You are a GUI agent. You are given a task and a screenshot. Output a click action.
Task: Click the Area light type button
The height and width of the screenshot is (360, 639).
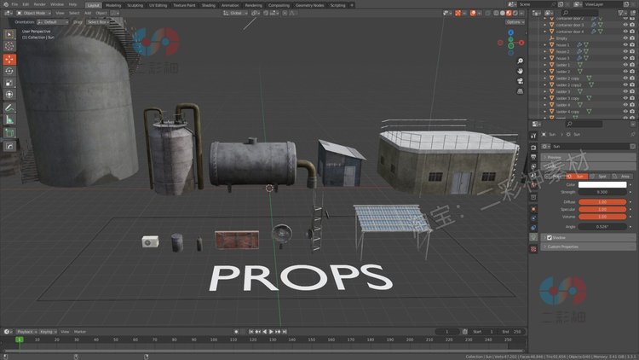624,176
